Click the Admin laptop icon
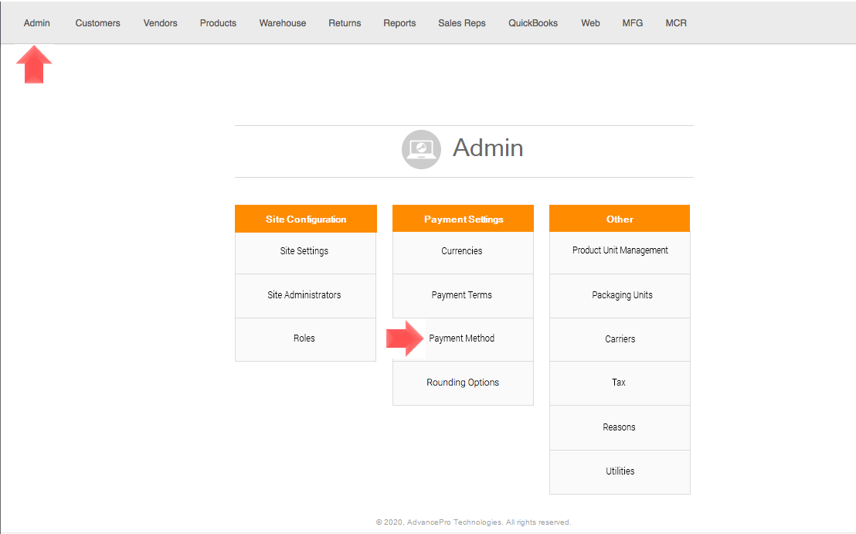This screenshot has height=534, width=856. click(x=421, y=149)
